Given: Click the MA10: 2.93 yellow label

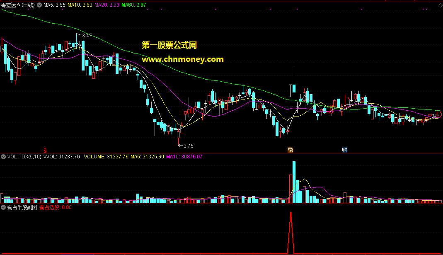Looking at the screenshot, I should point(80,5).
